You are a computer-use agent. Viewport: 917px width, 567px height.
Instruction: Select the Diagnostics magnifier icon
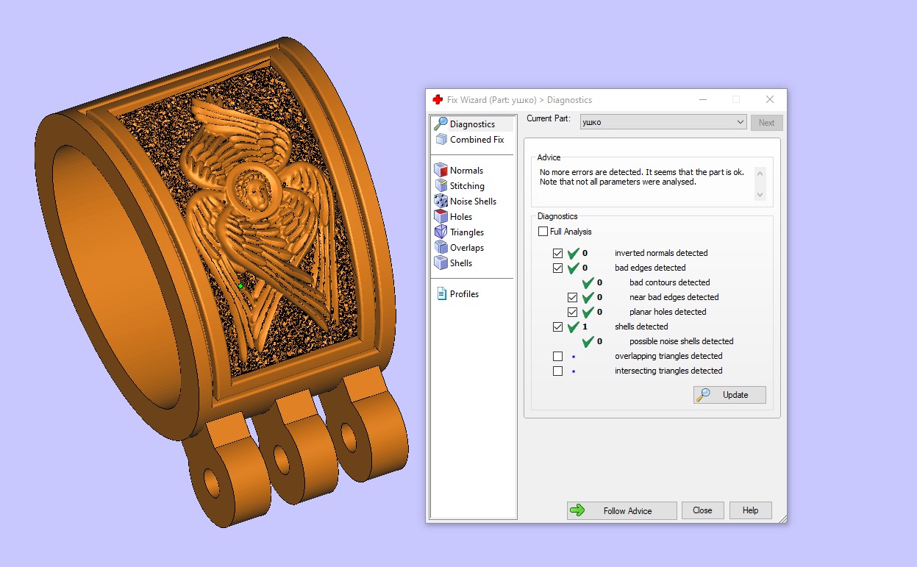tap(440, 124)
